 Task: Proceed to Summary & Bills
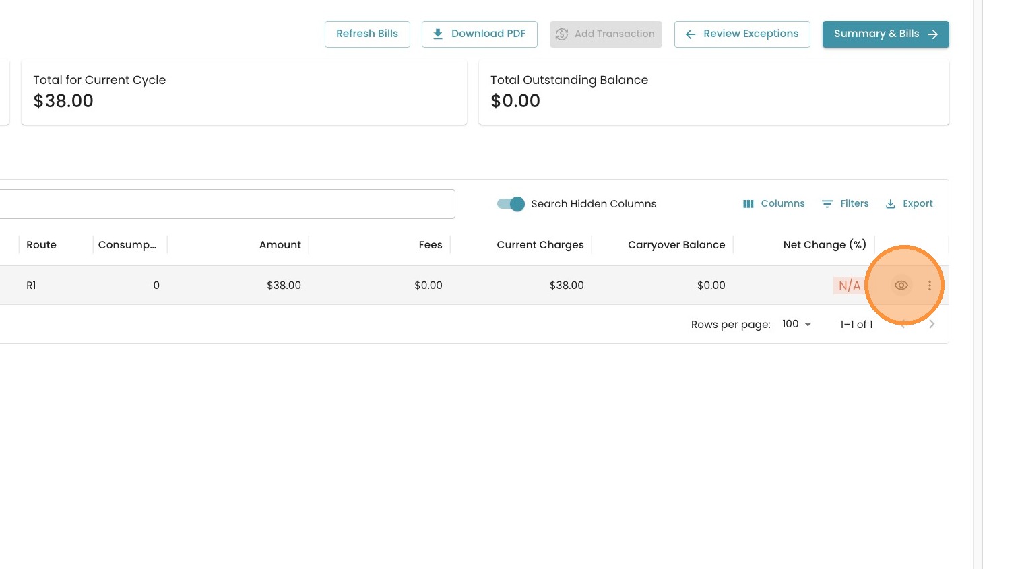[885, 34]
